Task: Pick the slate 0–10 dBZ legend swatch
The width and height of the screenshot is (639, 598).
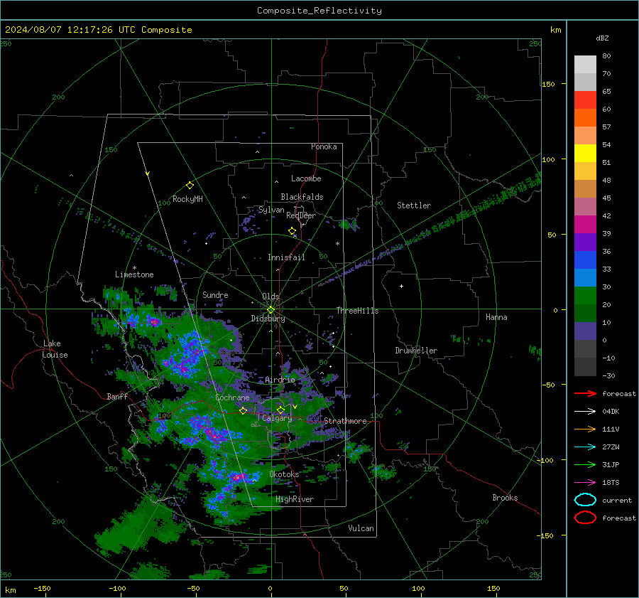Action: click(585, 331)
